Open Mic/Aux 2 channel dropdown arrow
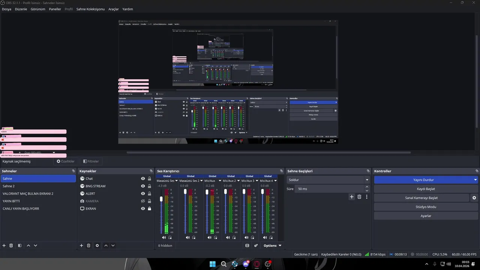The image size is (480, 270). tap(238, 181)
